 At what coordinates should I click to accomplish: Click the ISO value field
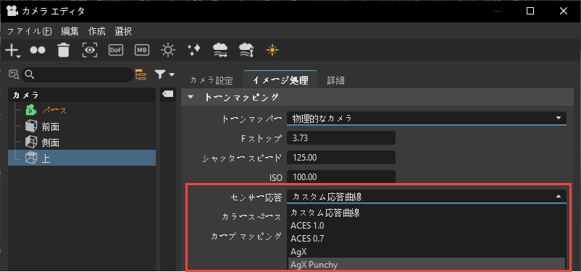point(341,177)
